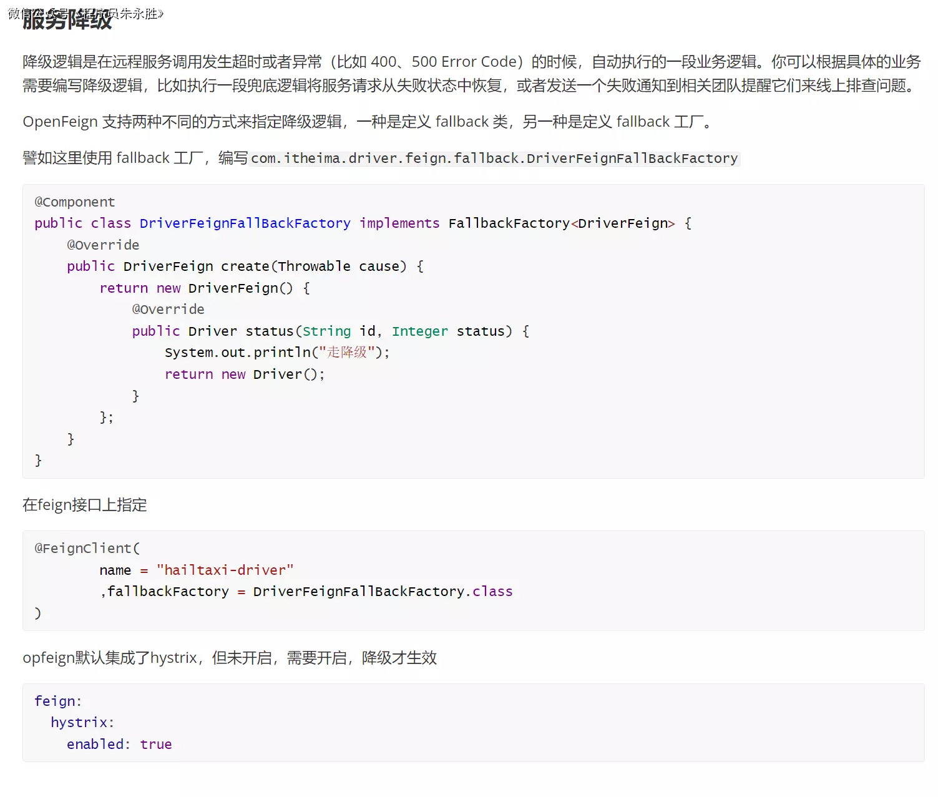The width and height of the screenshot is (938, 797).
Task: Click the implements keyword in class declaration
Action: (399, 223)
